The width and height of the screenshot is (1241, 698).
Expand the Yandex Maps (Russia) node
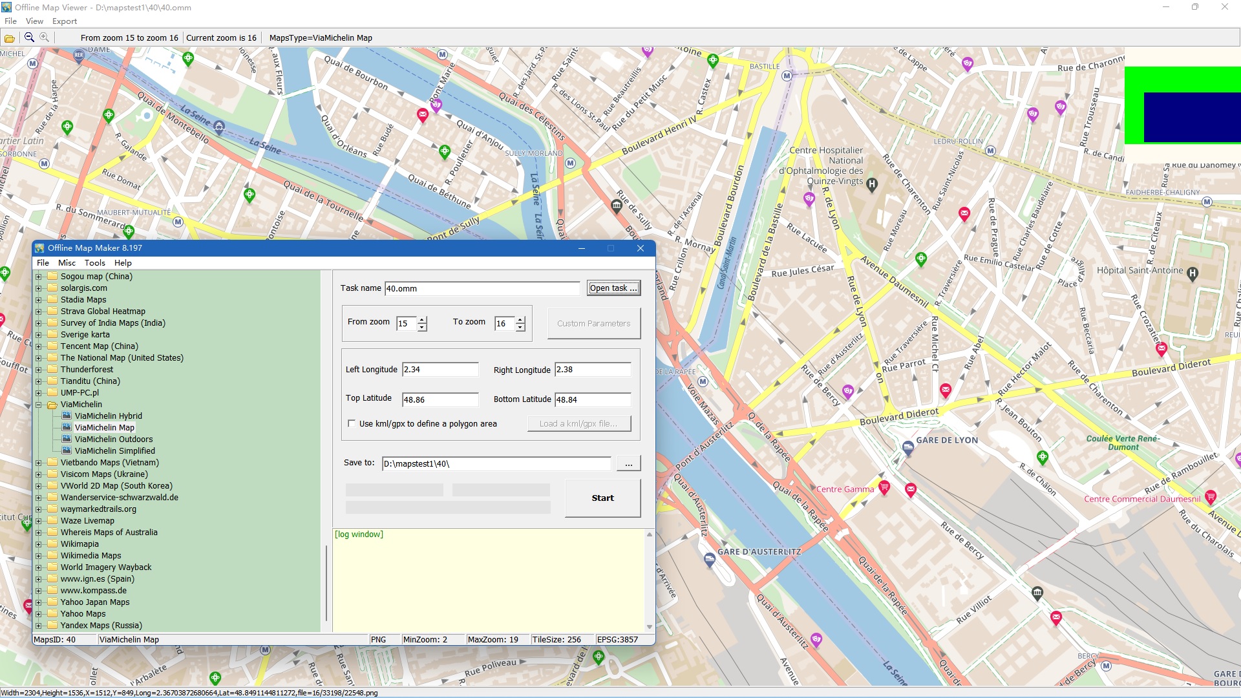click(38, 626)
